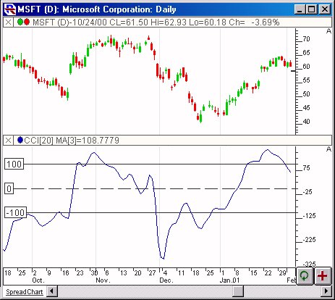Viewport: 335px width, 300px height.
Task: Click the red plus button
Action: tap(323, 275)
